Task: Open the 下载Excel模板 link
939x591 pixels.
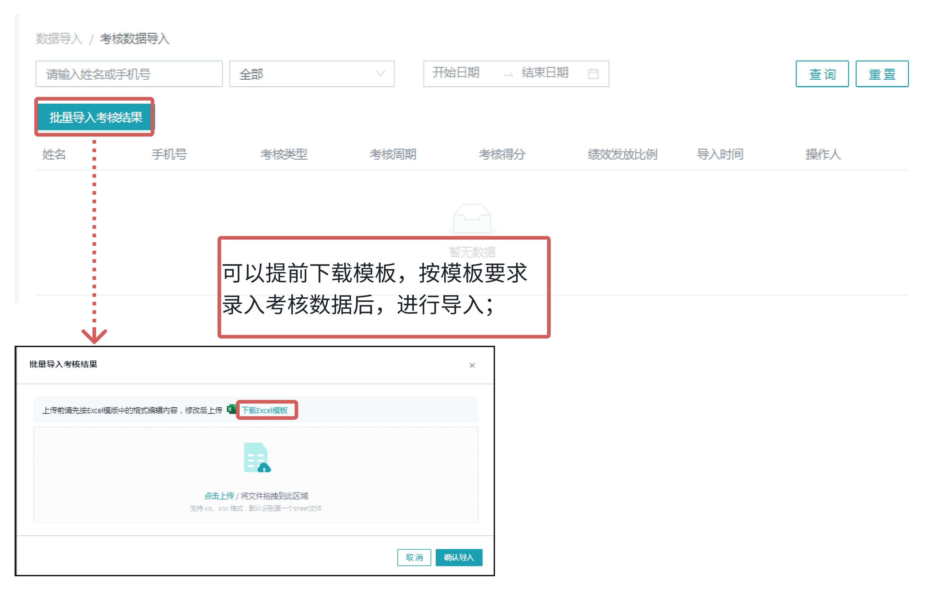Action: pos(265,410)
